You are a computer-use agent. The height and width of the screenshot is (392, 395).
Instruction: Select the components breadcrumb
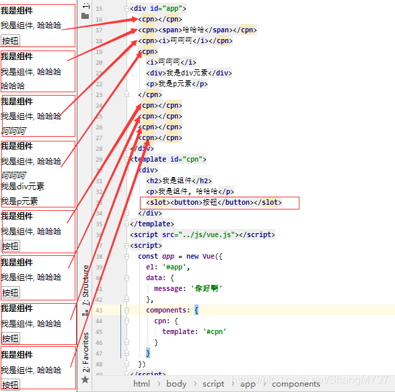(296, 384)
